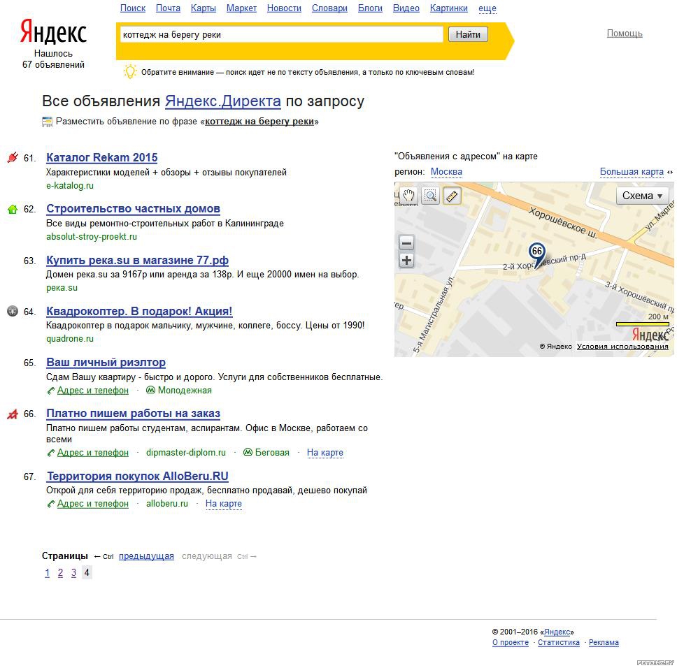Open the 'Реклама' footer link
Screen dimensions: 677x668
(x=604, y=642)
